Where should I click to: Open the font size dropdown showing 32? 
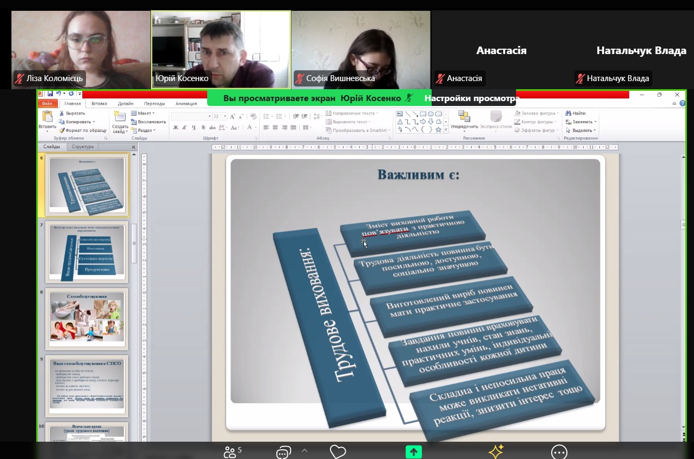pyautogui.click(x=224, y=116)
